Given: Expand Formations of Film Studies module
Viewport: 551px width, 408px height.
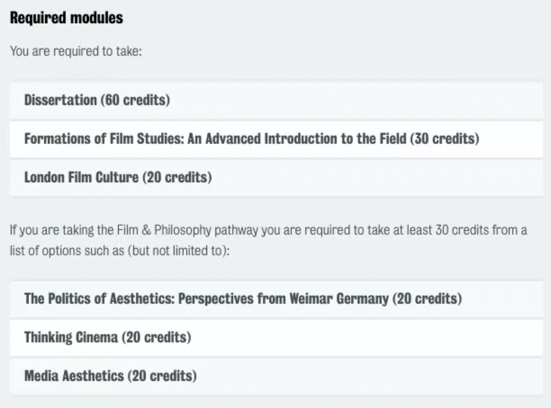Looking at the screenshot, I should pos(276,138).
